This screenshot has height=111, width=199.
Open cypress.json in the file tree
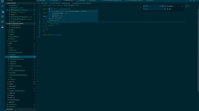point(20,105)
